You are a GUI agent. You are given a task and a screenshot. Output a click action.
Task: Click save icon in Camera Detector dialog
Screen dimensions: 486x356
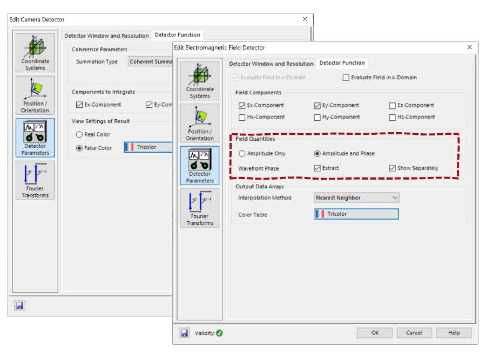point(19,305)
